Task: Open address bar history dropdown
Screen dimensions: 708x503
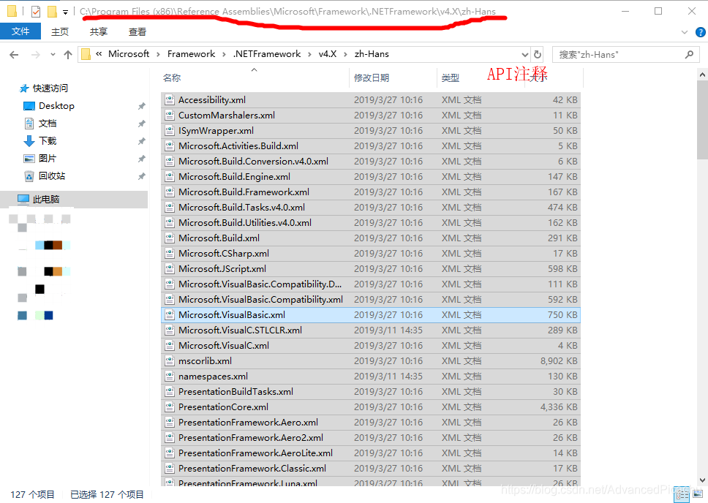Action: click(524, 55)
